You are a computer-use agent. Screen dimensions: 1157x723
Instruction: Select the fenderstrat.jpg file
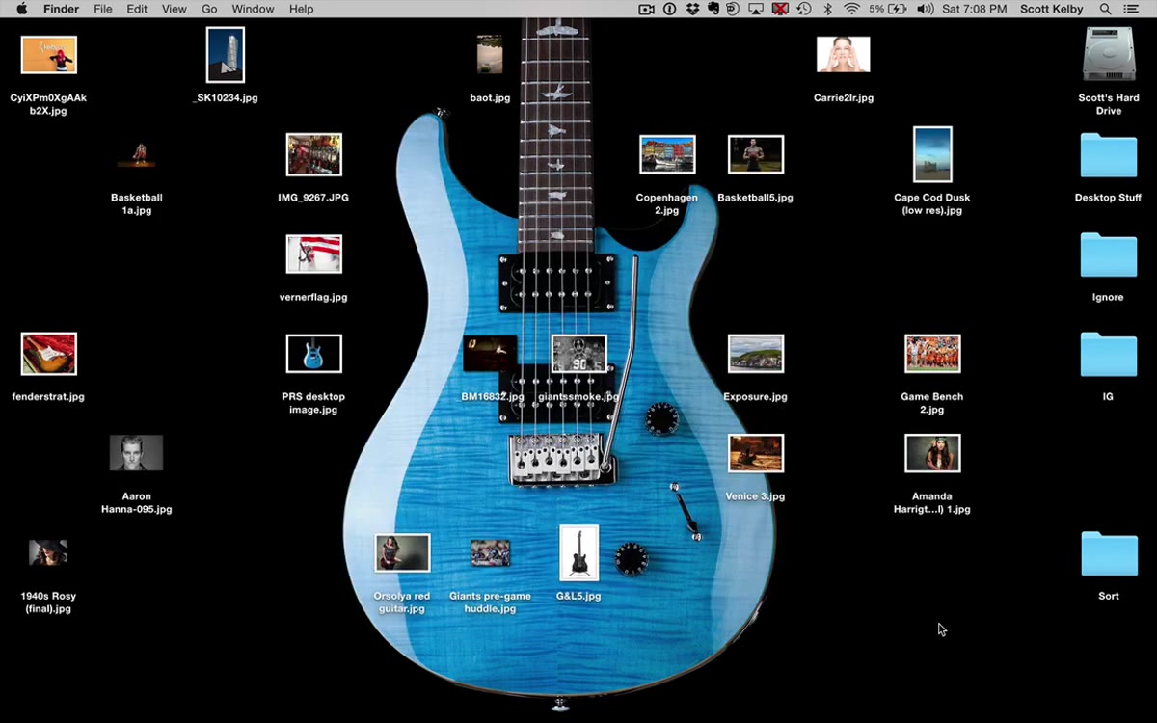click(49, 354)
